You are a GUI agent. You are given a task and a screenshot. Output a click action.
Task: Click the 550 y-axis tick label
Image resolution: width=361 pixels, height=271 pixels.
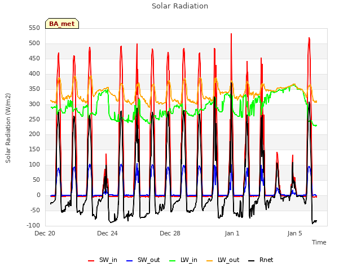[34, 28]
